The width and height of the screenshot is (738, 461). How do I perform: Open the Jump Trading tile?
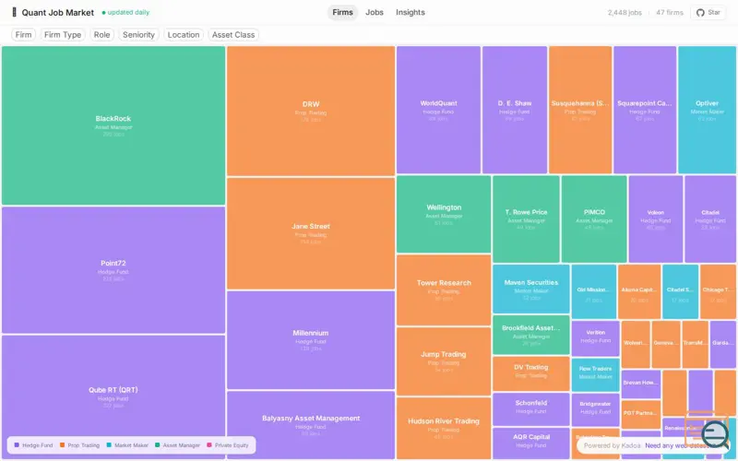(444, 361)
